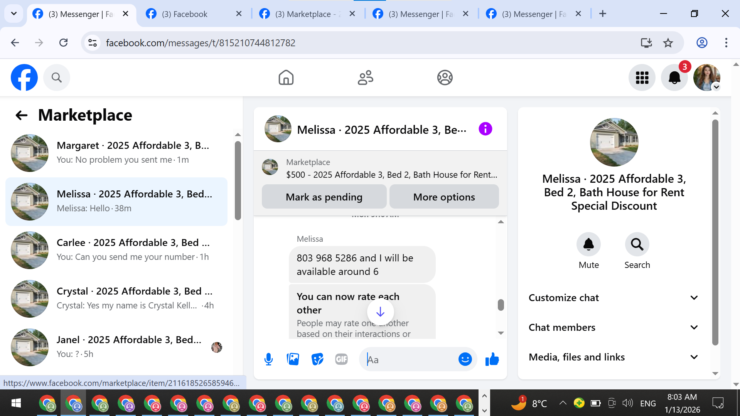Image resolution: width=740 pixels, height=416 pixels.
Task: Click the info panel scrollbar
Action: (715, 232)
